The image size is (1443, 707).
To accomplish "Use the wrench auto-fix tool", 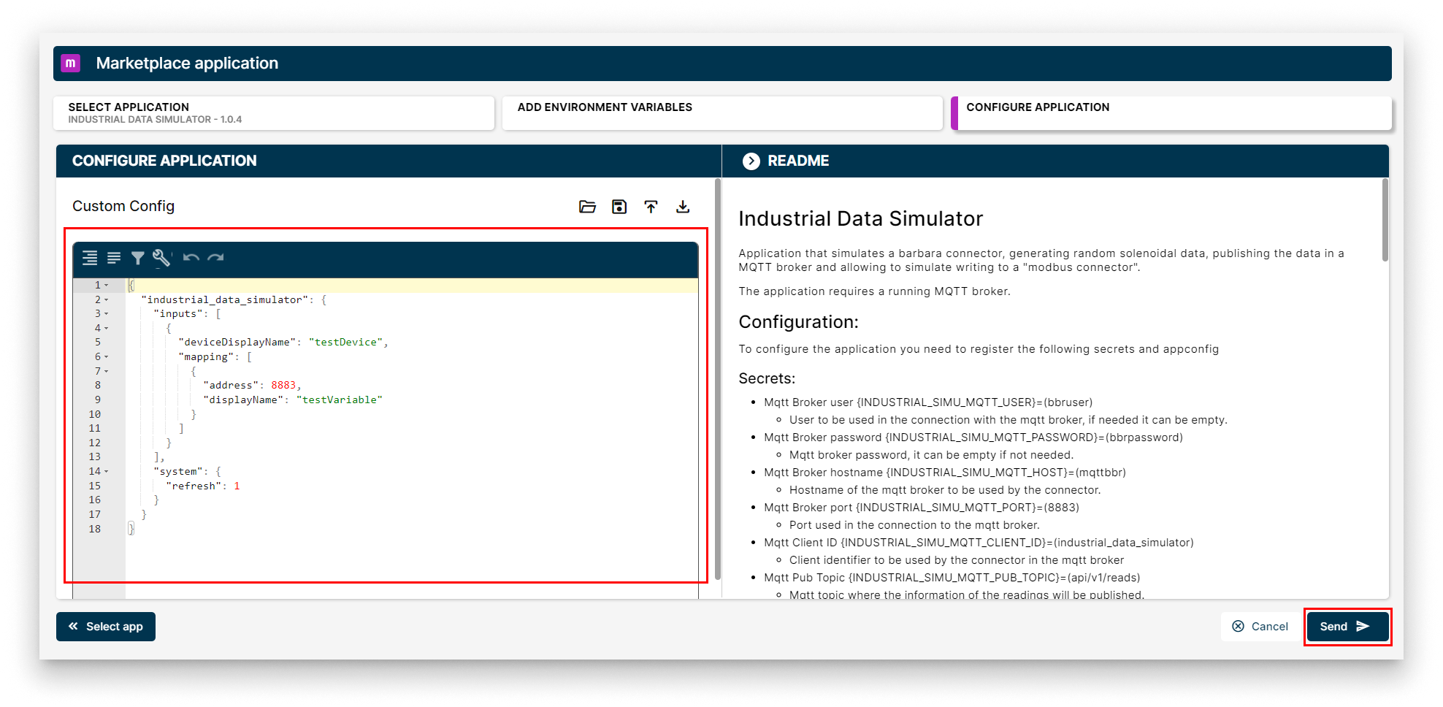I will click(x=161, y=258).
